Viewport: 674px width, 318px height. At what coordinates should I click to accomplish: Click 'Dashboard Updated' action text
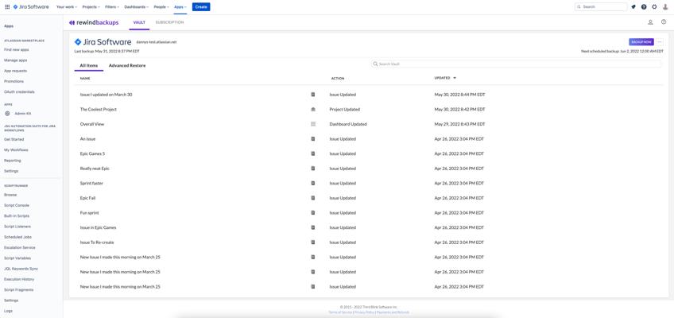point(348,124)
